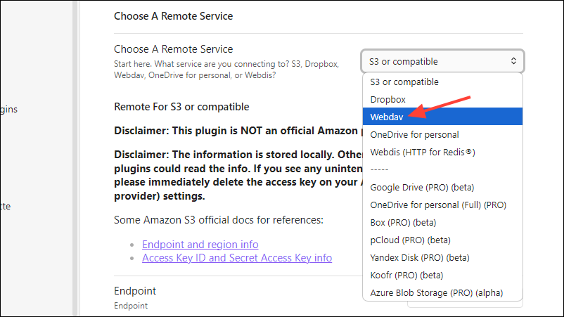This screenshot has height=317, width=564.
Task: Click the Endpoint input field
Action: [466, 301]
